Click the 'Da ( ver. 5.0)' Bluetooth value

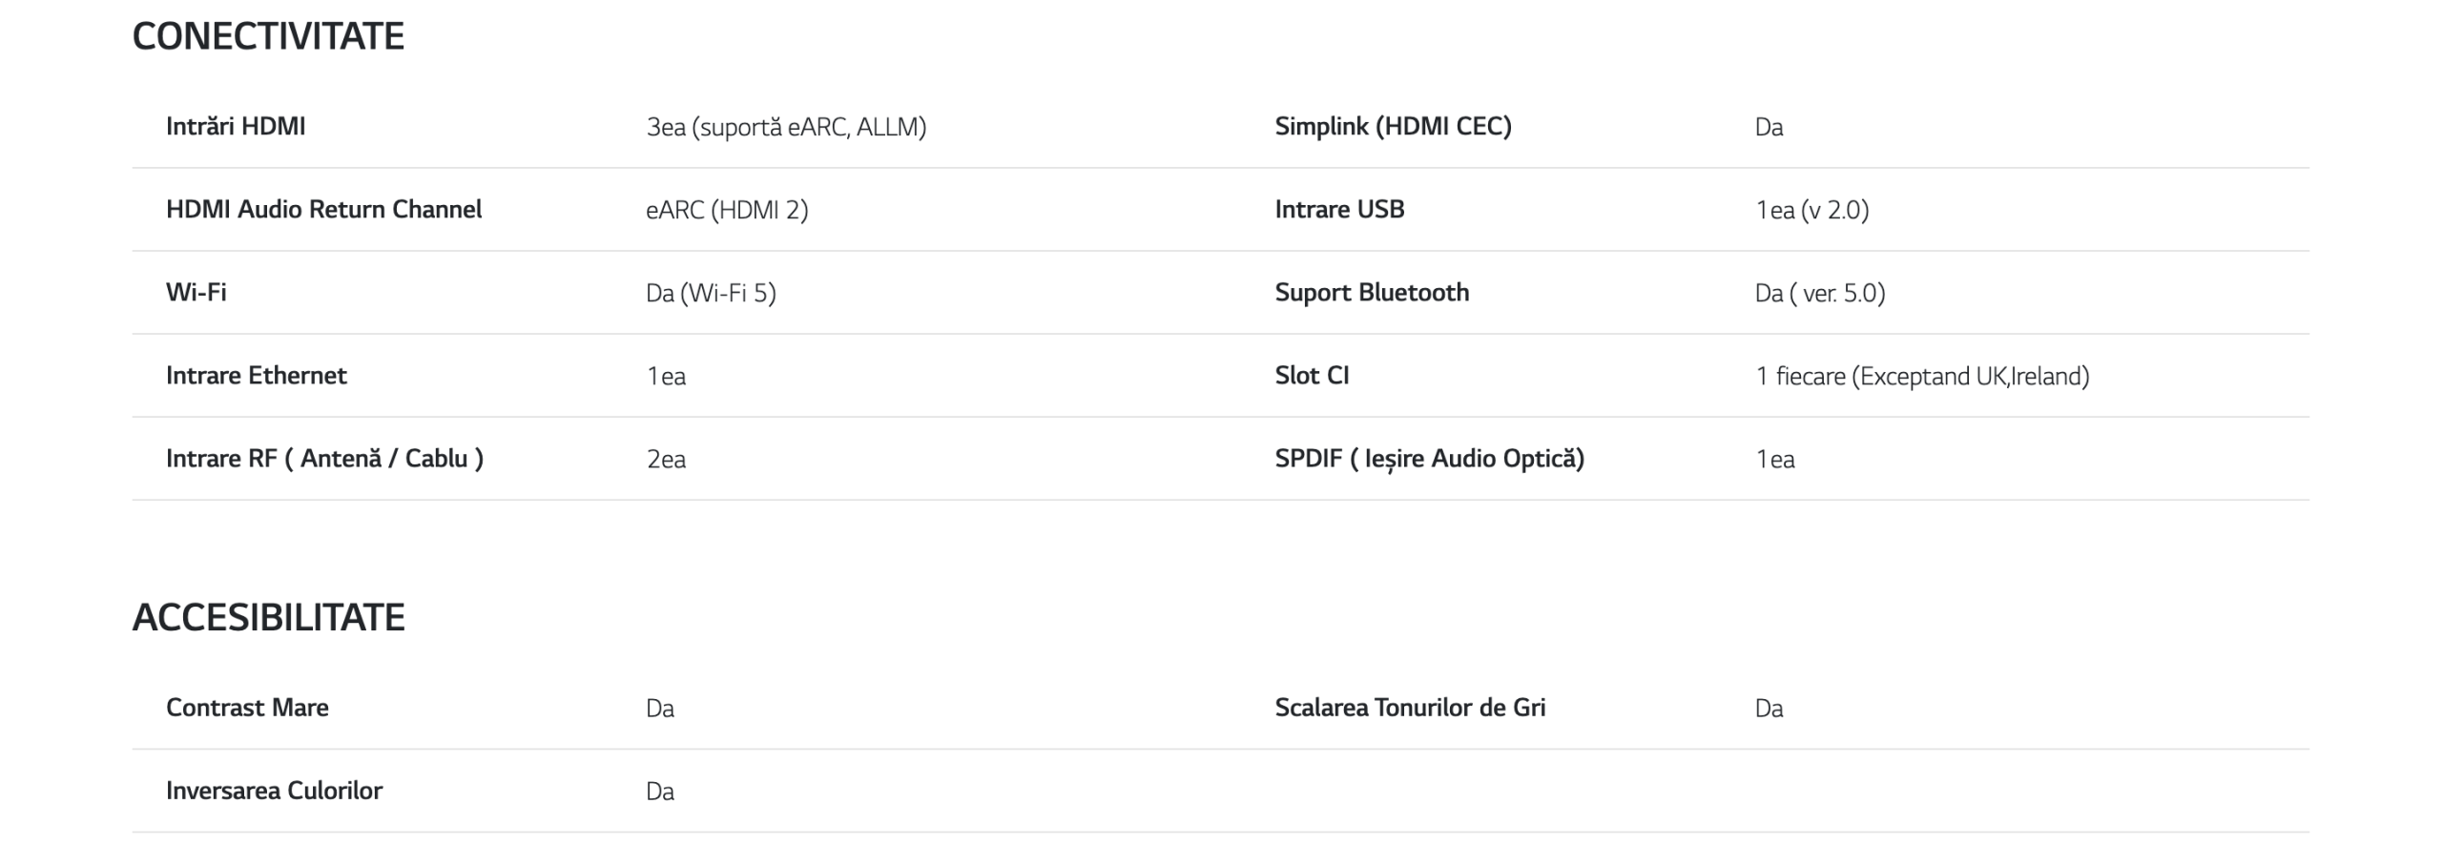(1819, 293)
